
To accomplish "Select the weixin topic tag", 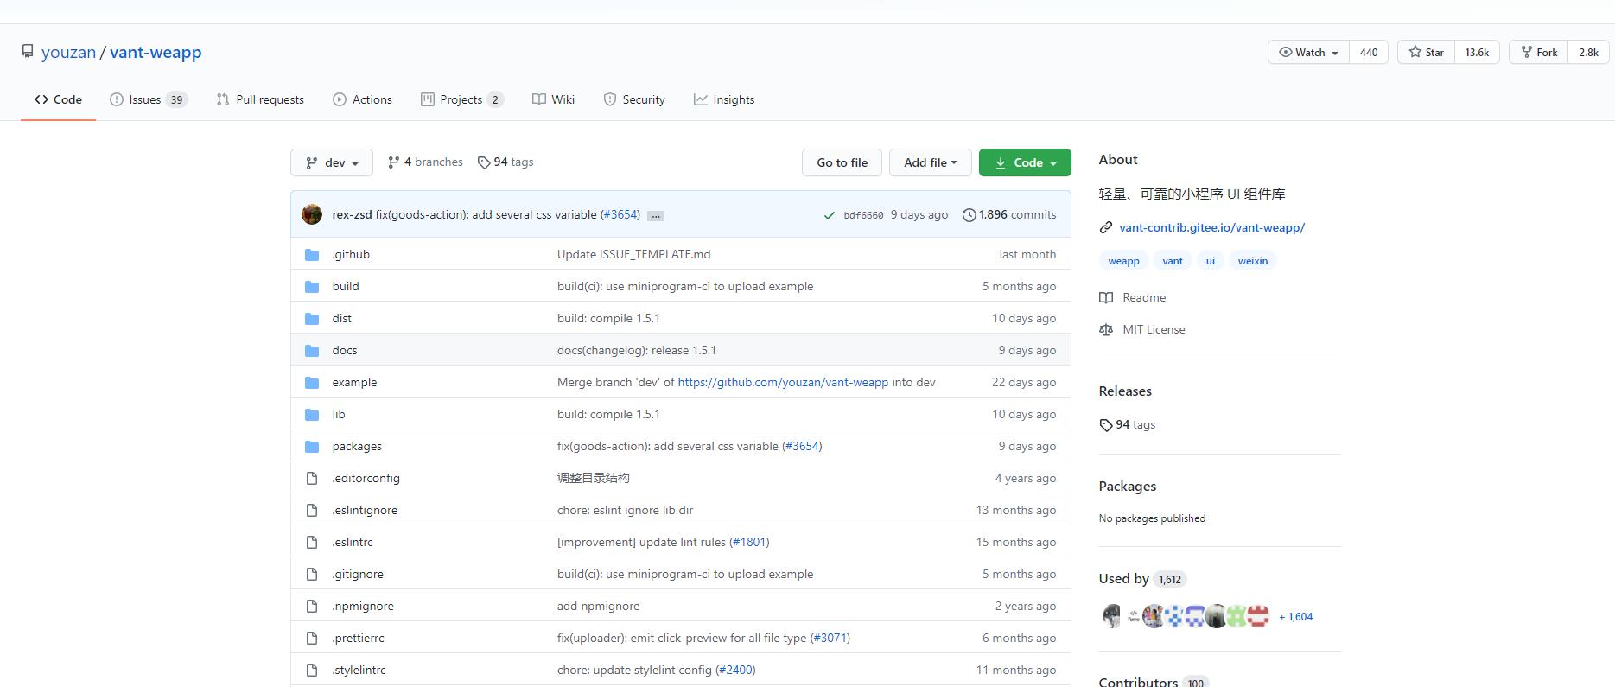I will [x=1252, y=261].
